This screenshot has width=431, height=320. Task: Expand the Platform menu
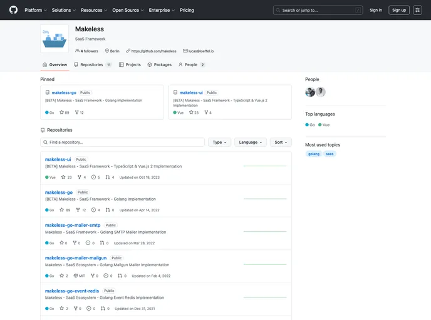pos(36,10)
